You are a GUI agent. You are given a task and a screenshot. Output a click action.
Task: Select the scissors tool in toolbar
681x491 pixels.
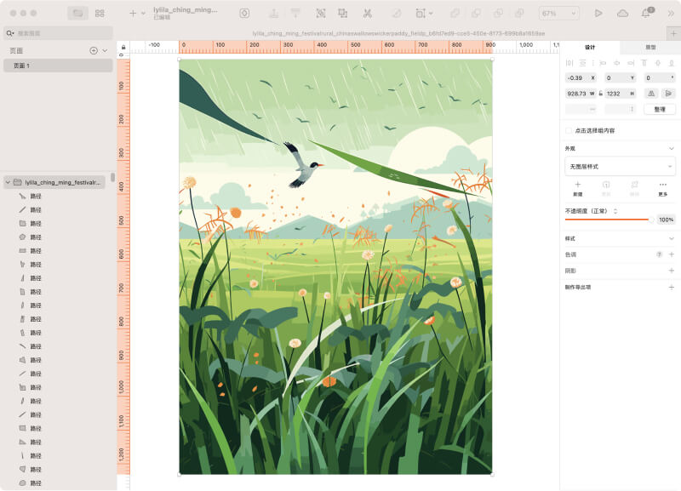[x=367, y=14]
